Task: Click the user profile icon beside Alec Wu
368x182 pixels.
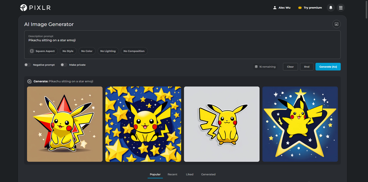Action: (x=275, y=8)
